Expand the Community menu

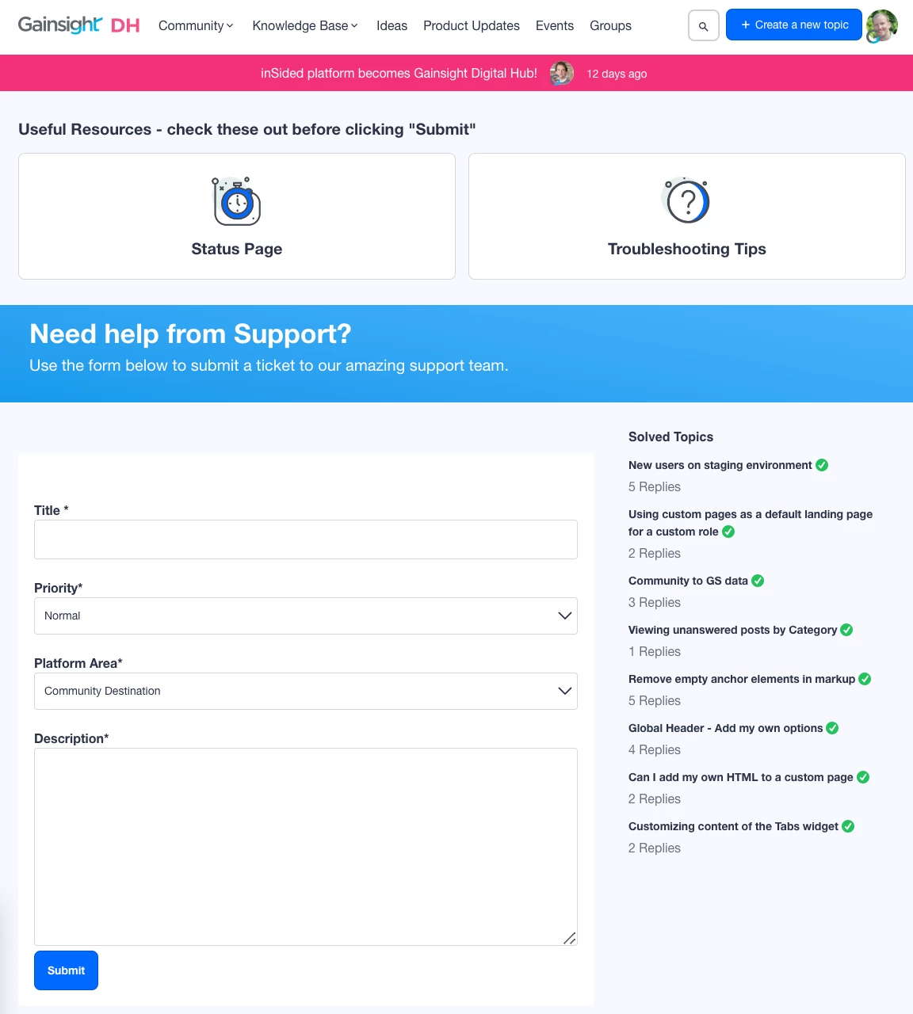click(196, 25)
